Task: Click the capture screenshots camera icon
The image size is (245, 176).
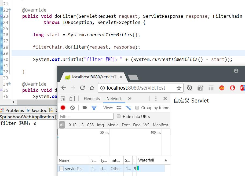Action: click(85, 108)
